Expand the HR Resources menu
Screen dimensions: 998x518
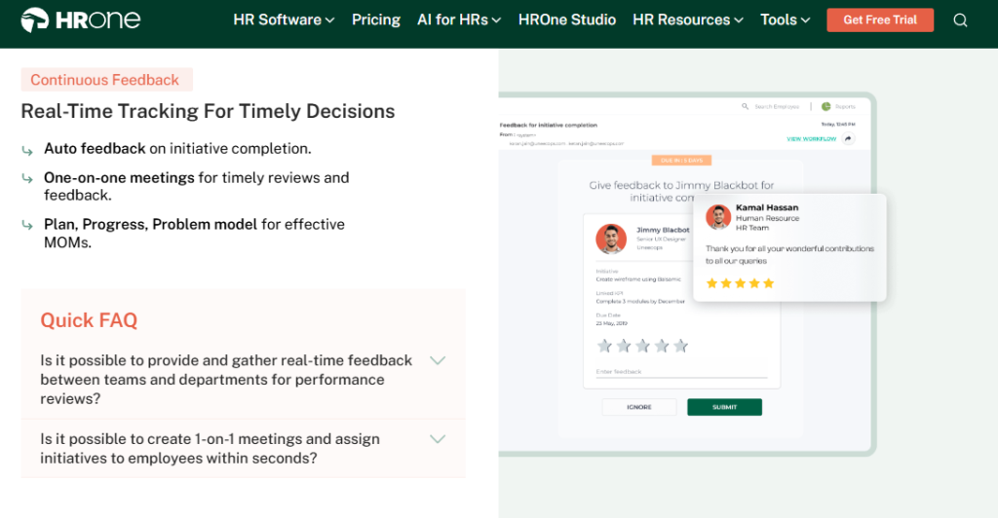tap(688, 19)
